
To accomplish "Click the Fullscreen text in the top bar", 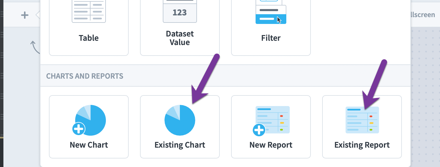I will click(423, 15).
